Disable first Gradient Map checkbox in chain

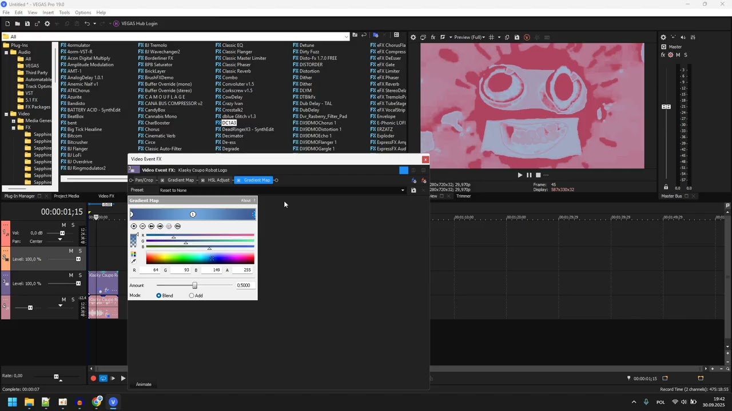162,180
